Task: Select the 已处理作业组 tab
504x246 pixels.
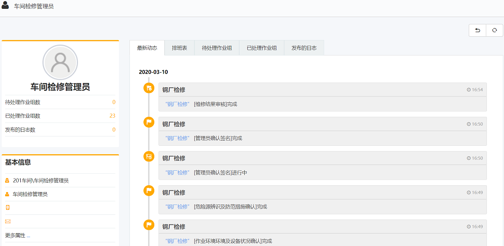Action: click(261, 48)
